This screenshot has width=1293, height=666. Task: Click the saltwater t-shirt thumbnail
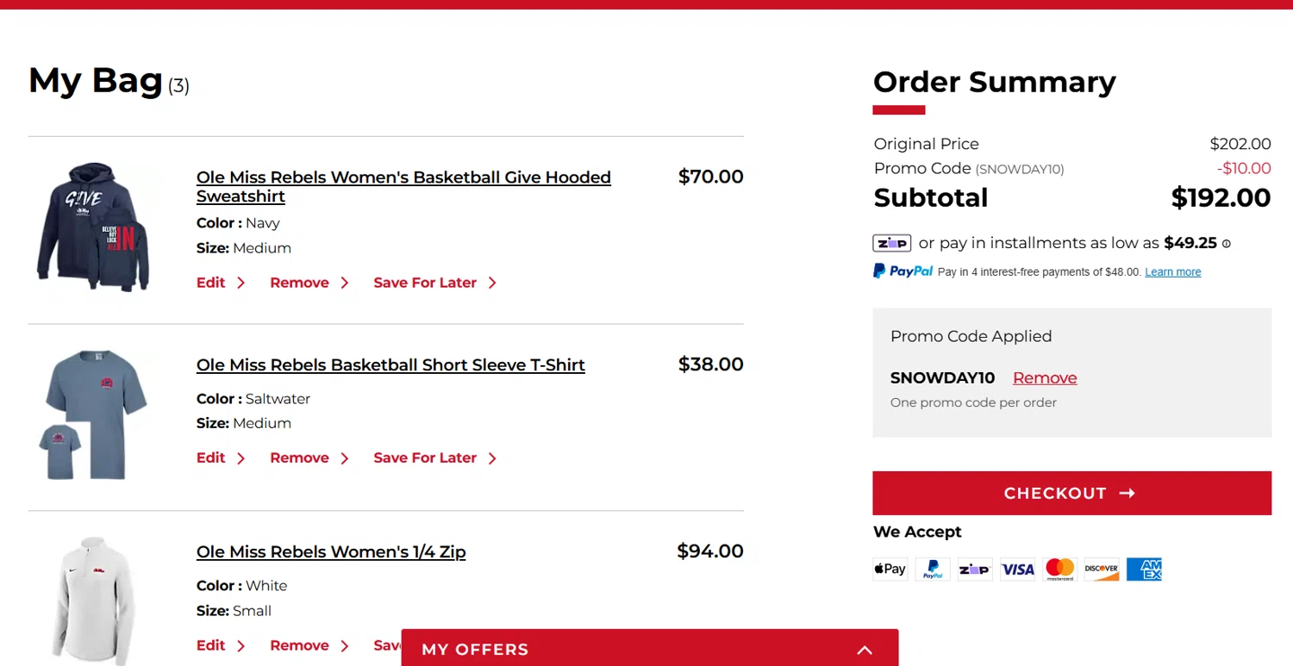[x=93, y=414]
